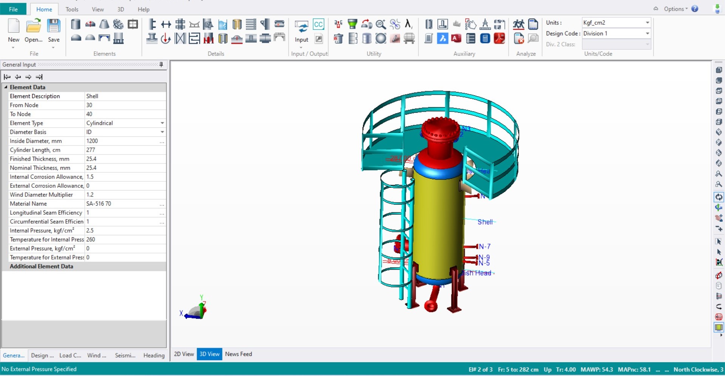The width and height of the screenshot is (725, 376).
Task: Insert a cylindrical shell element
Action: pyautogui.click(x=76, y=24)
